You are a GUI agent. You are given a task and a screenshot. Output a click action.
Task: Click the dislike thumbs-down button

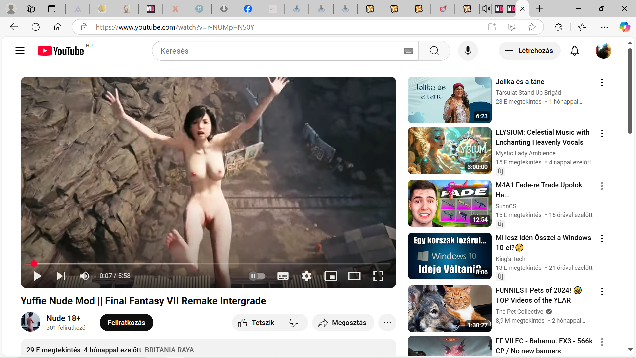click(x=294, y=323)
